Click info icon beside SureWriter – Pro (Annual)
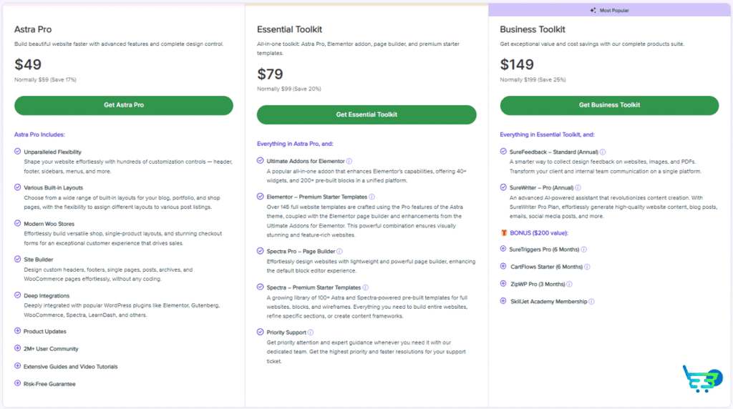 [x=578, y=187]
